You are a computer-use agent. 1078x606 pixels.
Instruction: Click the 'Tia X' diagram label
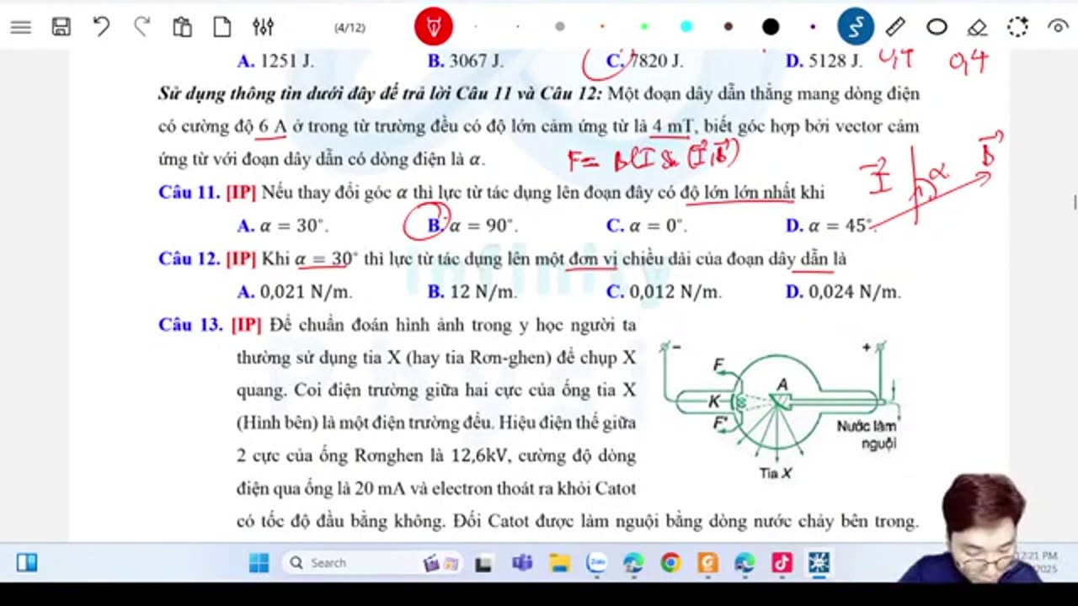point(775,473)
